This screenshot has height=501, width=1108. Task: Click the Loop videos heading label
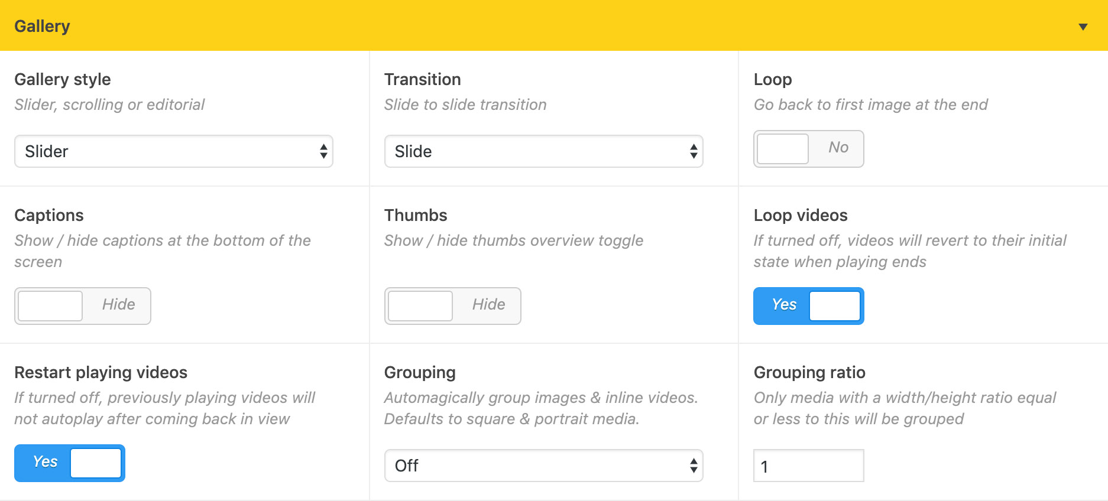click(800, 215)
